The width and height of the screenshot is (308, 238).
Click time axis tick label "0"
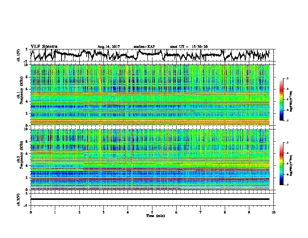tap(31, 212)
